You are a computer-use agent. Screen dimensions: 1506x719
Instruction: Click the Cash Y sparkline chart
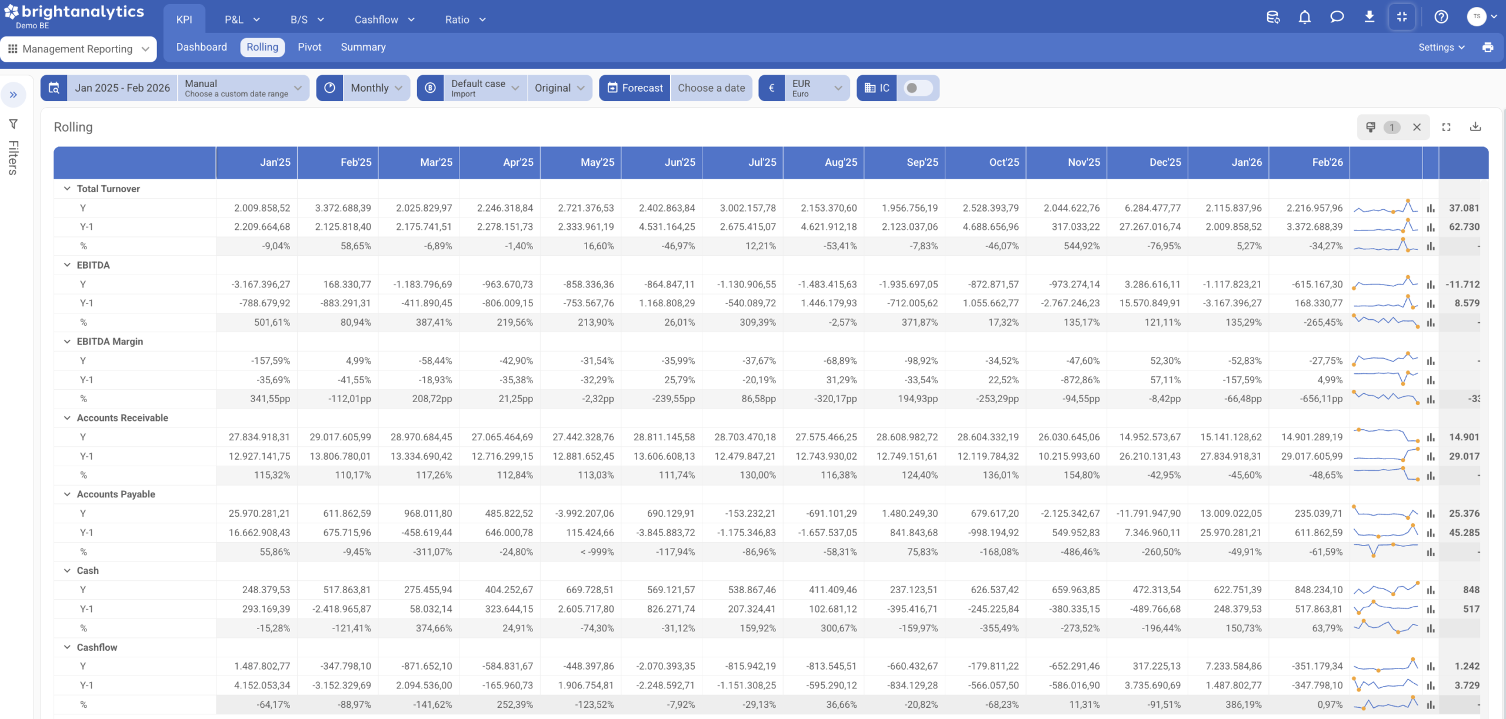pyautogui.click(x=1385, y=589)
